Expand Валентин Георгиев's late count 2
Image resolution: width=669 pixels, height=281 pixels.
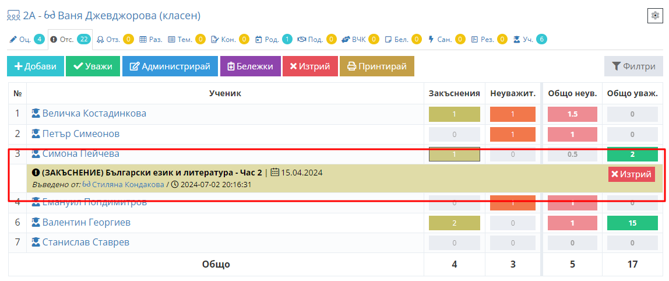454,222
